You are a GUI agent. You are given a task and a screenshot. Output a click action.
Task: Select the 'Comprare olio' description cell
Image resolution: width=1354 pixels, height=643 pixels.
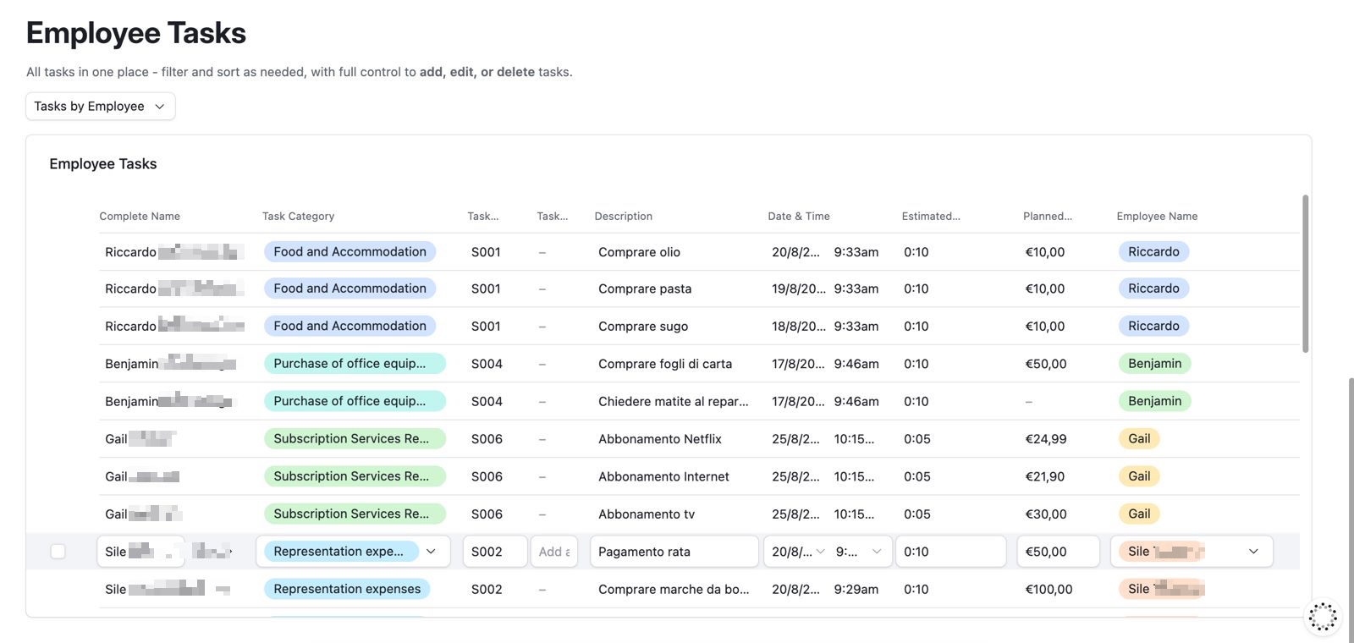click(639, 252)
